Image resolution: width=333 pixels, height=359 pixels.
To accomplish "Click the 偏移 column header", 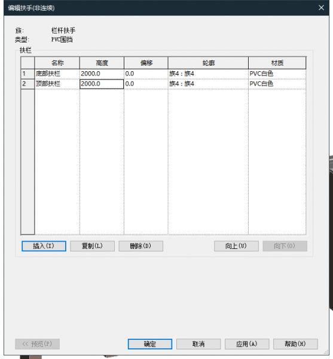I will (x=146, y=63).
